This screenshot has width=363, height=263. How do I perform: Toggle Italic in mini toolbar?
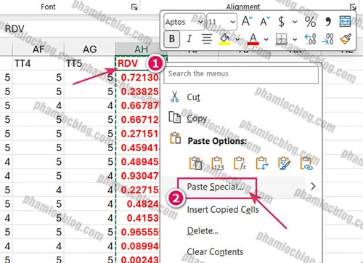189,39
